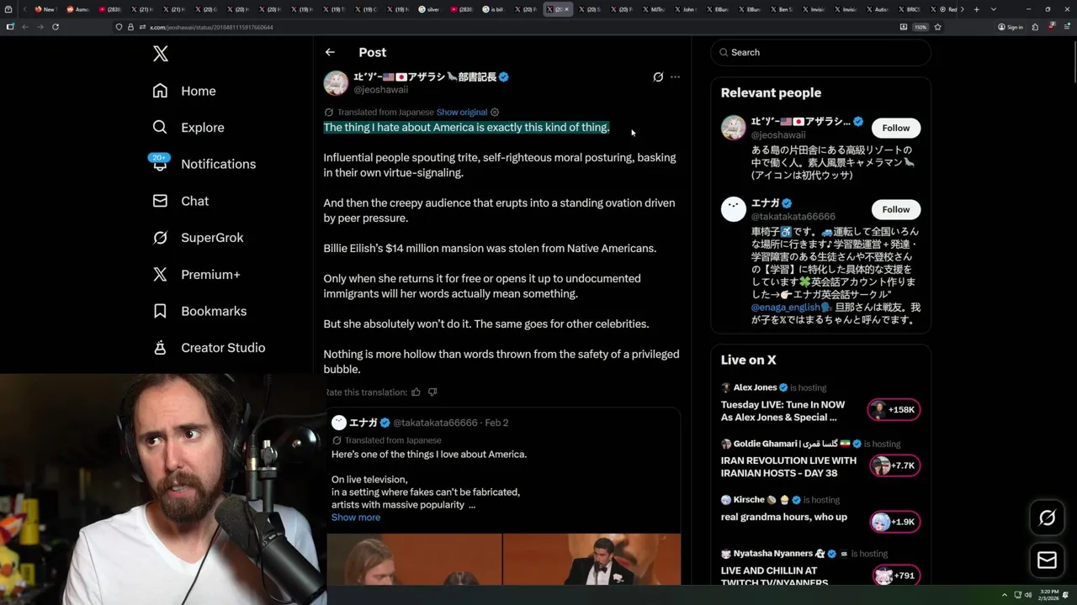Click the browser address bar URL

210,27
